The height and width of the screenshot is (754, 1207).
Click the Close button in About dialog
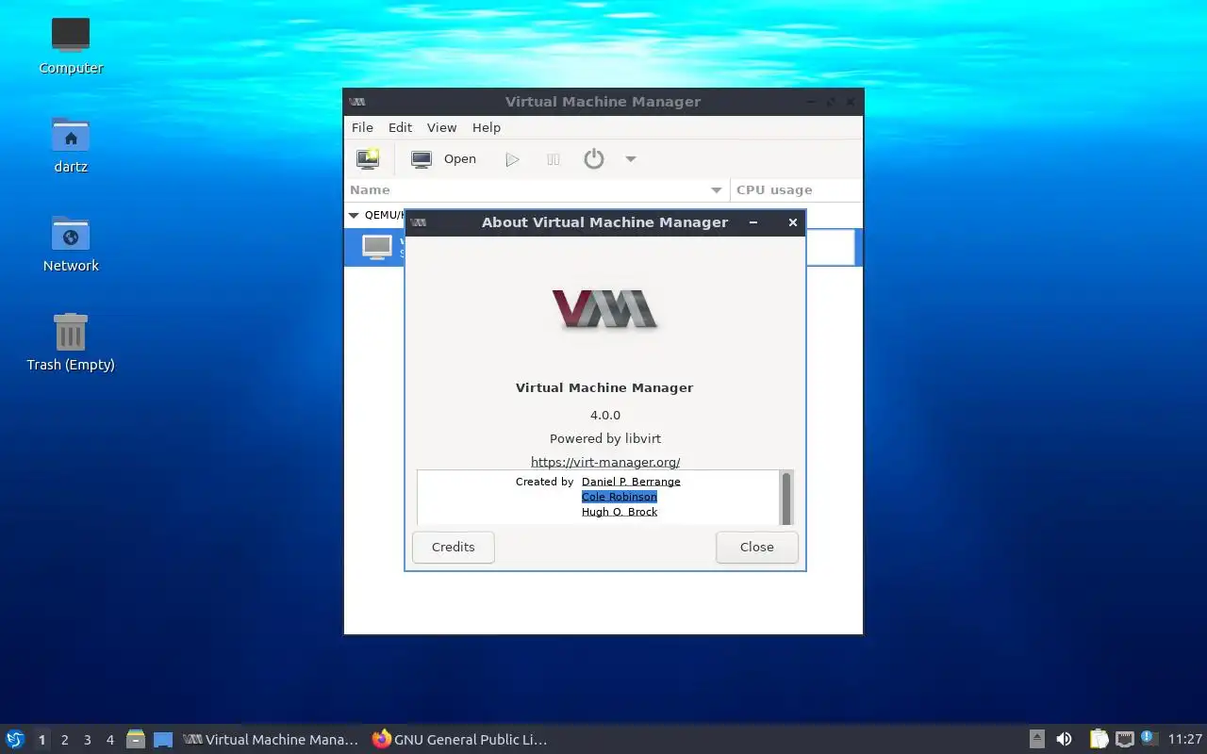(x=757, y=547)
